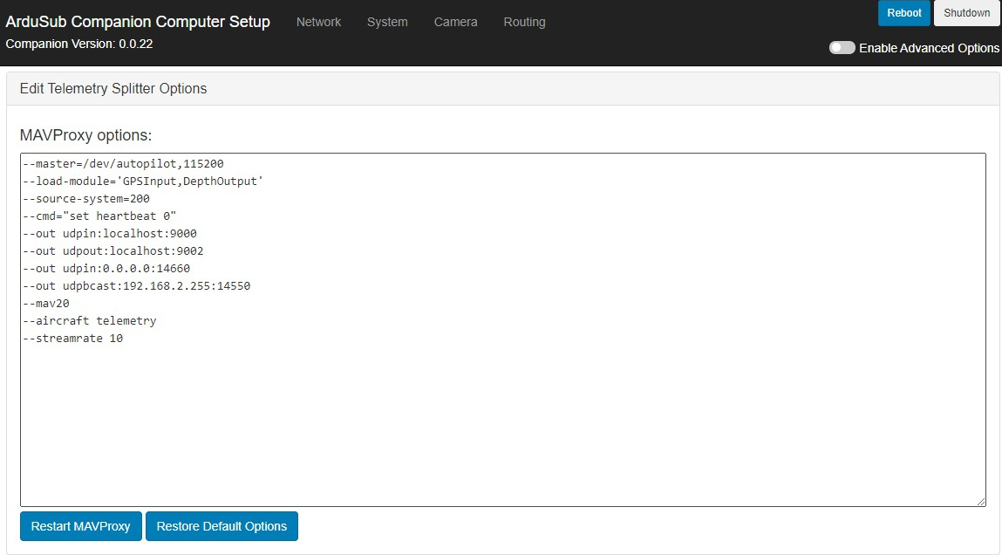Viewport: 1002px width, 555px height.
Task: Click the Reboot button
Action: [904, 13]
